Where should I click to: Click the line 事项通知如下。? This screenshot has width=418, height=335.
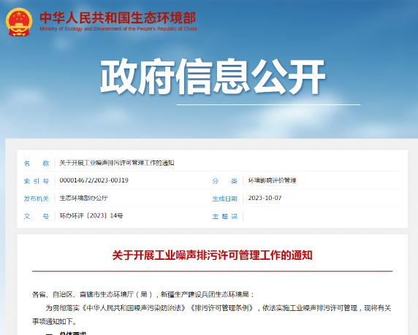point(54,321)
